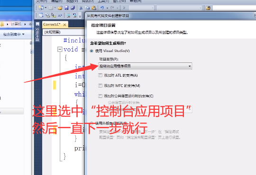
Task: Click the 'whi' loop line in editor
Action: click(x=80, y=94)
